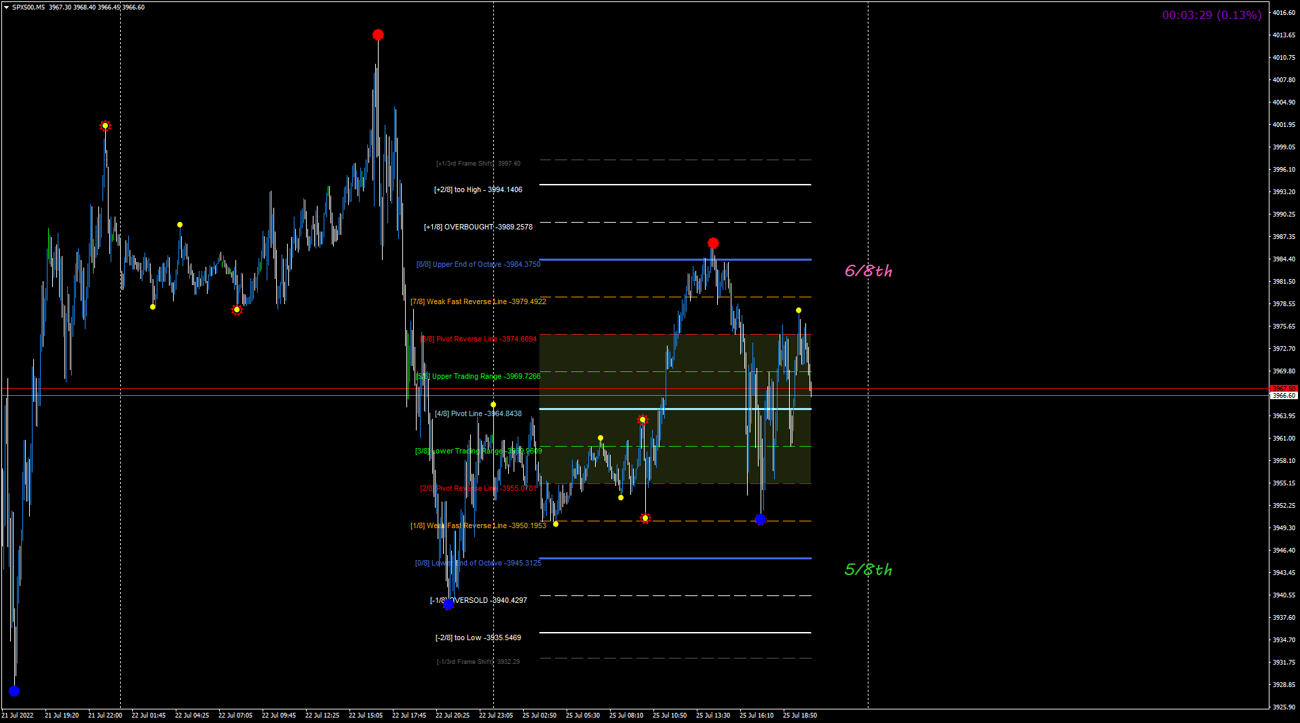
Task: Select the [6/8] Pivot Reverse Line label
Action: point(478,339)
